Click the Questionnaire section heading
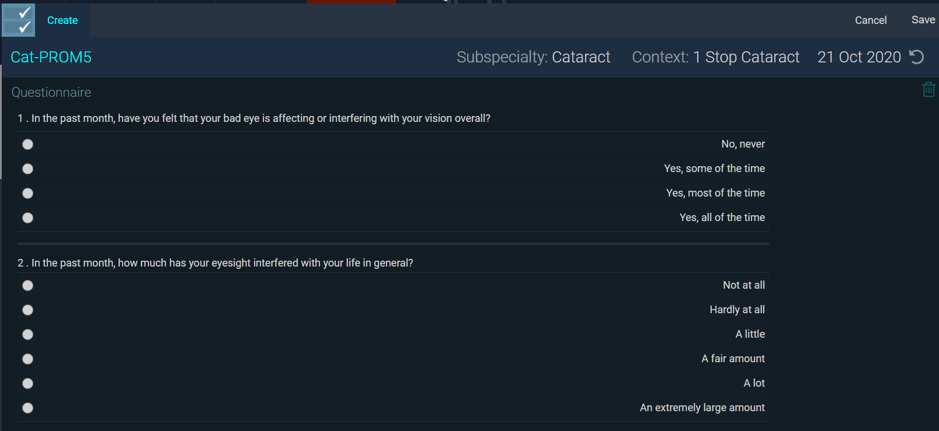939x431 pixels. tap(51, 92)
